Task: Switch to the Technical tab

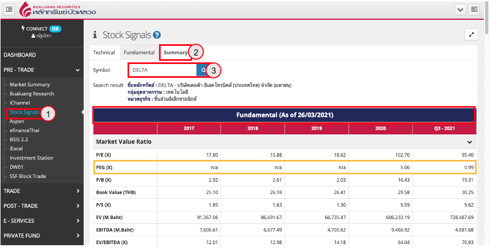Action: pyautogui.click(x=104, y=53)
